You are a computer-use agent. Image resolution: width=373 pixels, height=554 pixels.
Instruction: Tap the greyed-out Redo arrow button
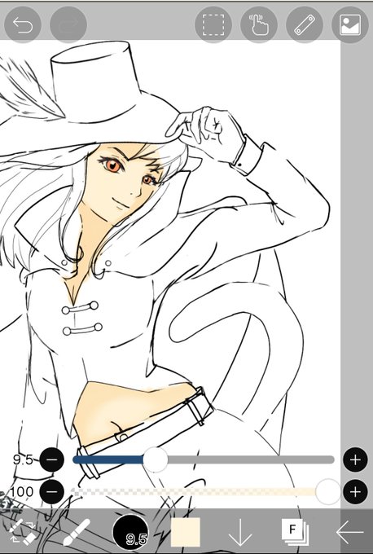pos(68,25)
